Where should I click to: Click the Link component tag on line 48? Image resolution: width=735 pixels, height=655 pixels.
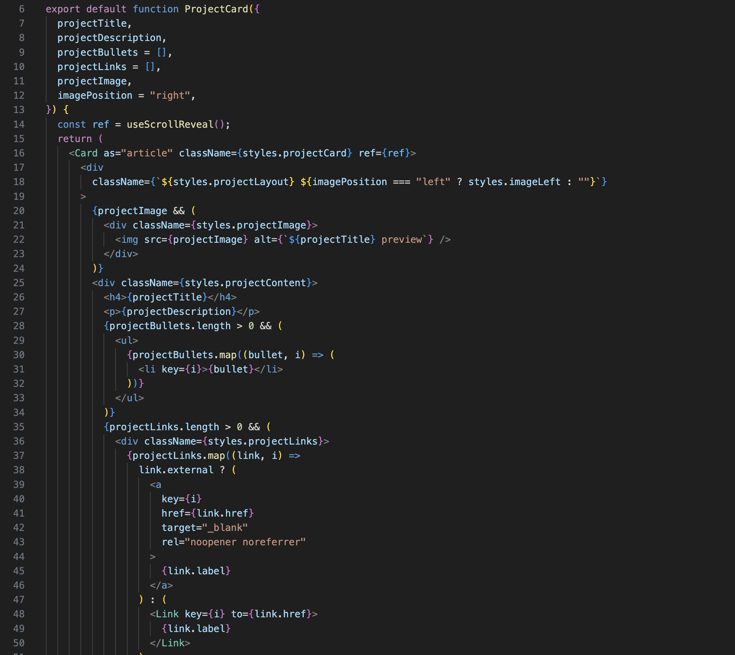[x=168, y=614]
